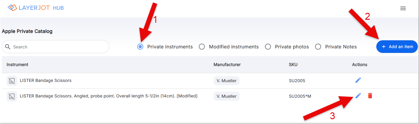
Task: Click the Instrument column header
Action: point(17,65)
